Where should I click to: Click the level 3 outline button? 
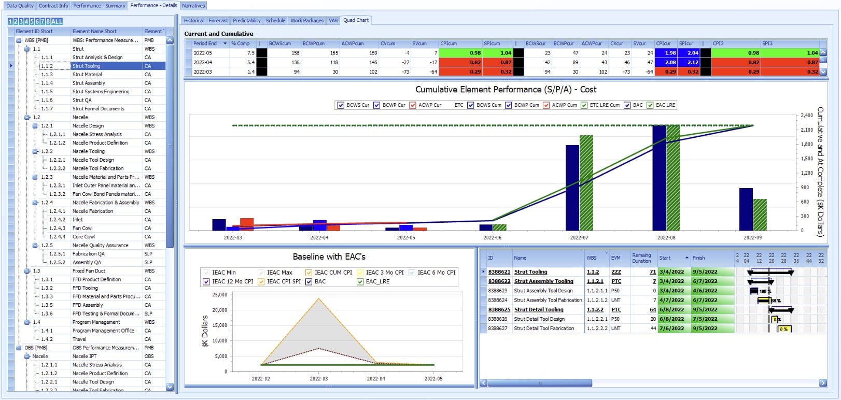(21, 21)
